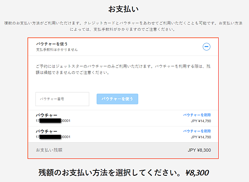Image resolution: width=249 pixels, height=182 pixels.
Task: Click the バウチャー番号 input field
Action: (x=62, y=99)
